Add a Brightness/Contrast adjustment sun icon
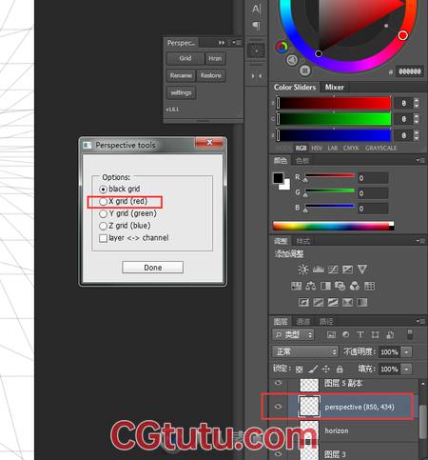428x460 pixels. click(x=303, y=270)
